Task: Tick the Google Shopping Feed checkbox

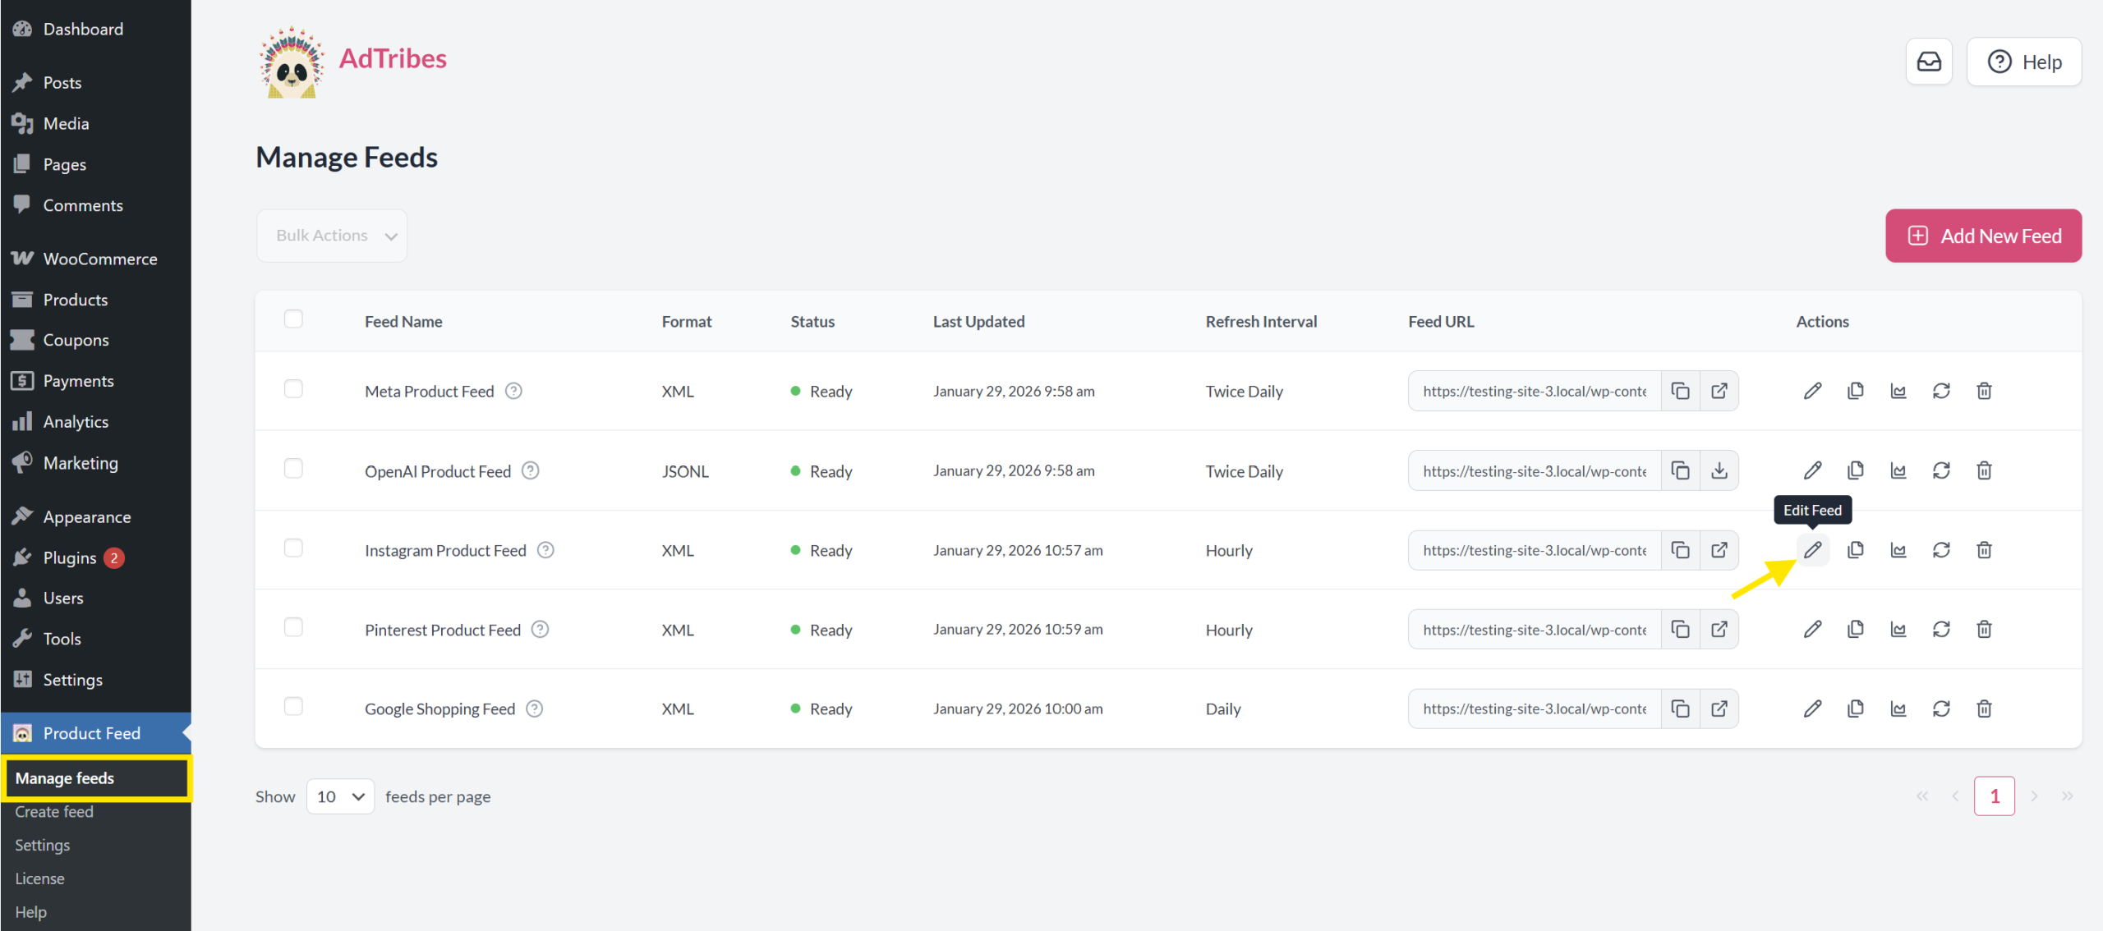Action: click(x=293, y=707)
